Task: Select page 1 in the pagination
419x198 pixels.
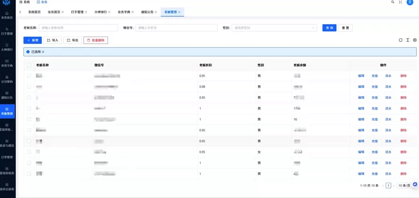Action: [388, 185]
